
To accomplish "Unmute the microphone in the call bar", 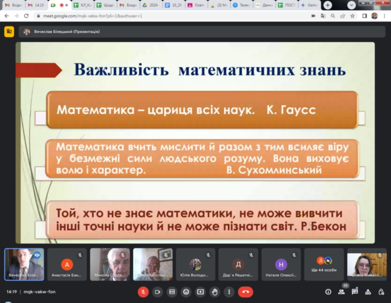I will coord(143,292).
